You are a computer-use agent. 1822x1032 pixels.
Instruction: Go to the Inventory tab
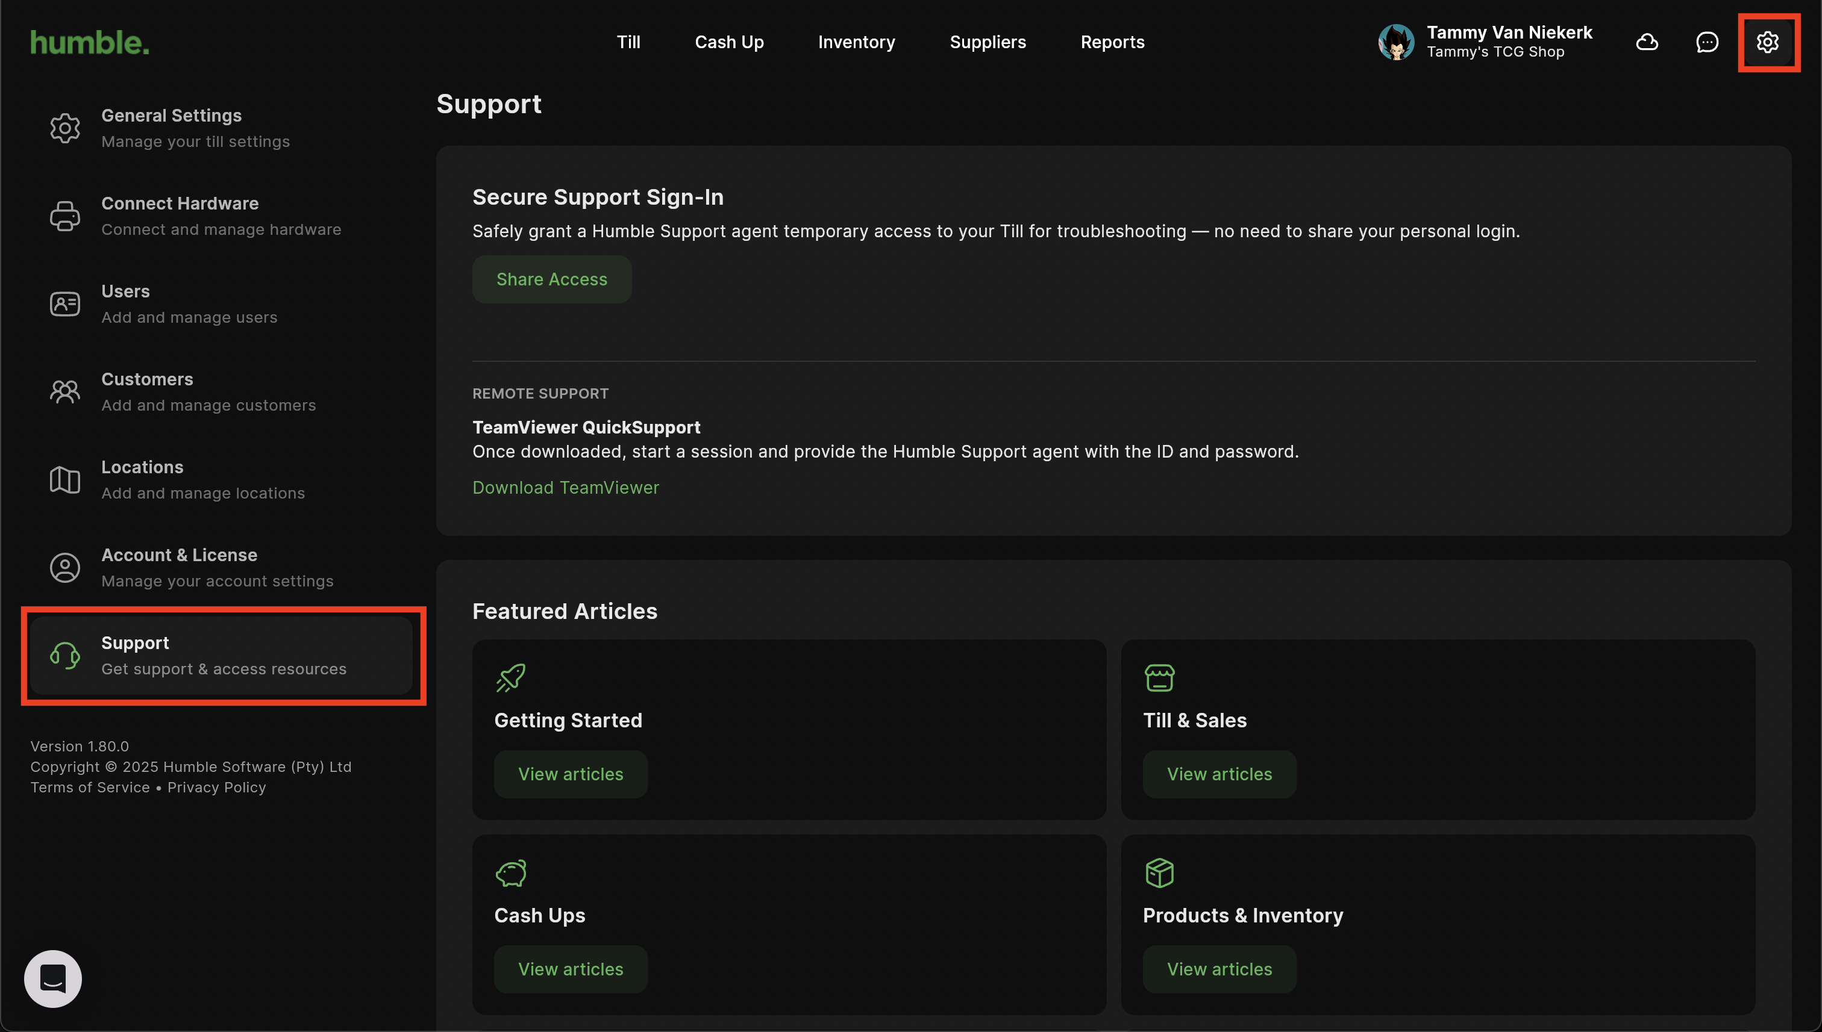(856, 43)
